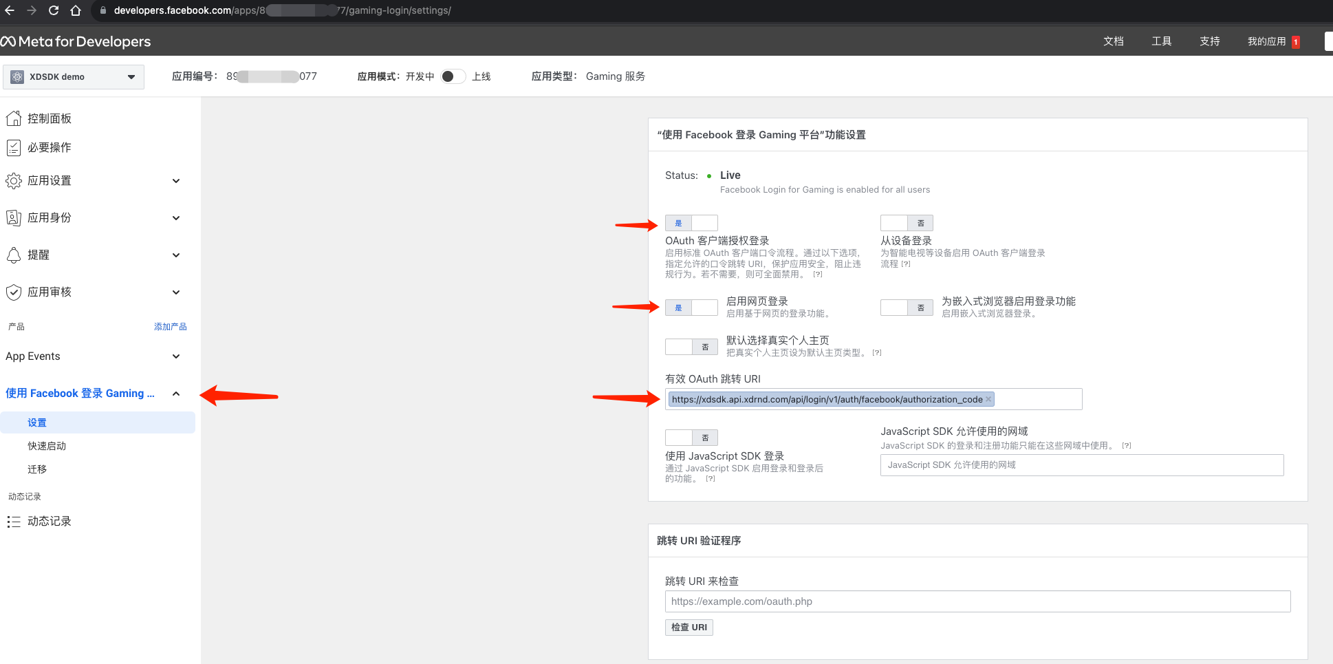Click the JavaScript SDK 允许使用的网域 input field

(1082, 465)
